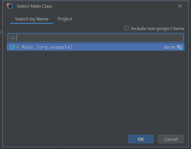Select the Search by Name tab

(x=32, y=19)
